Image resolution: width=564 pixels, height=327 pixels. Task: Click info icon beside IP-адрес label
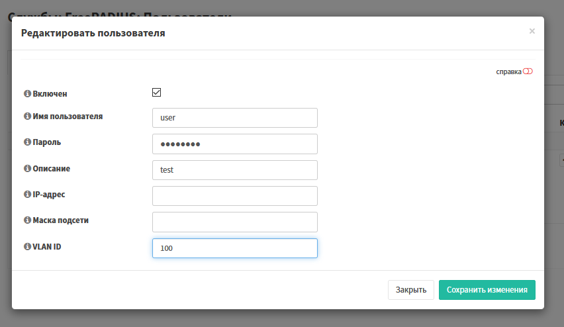pos(28,195)
